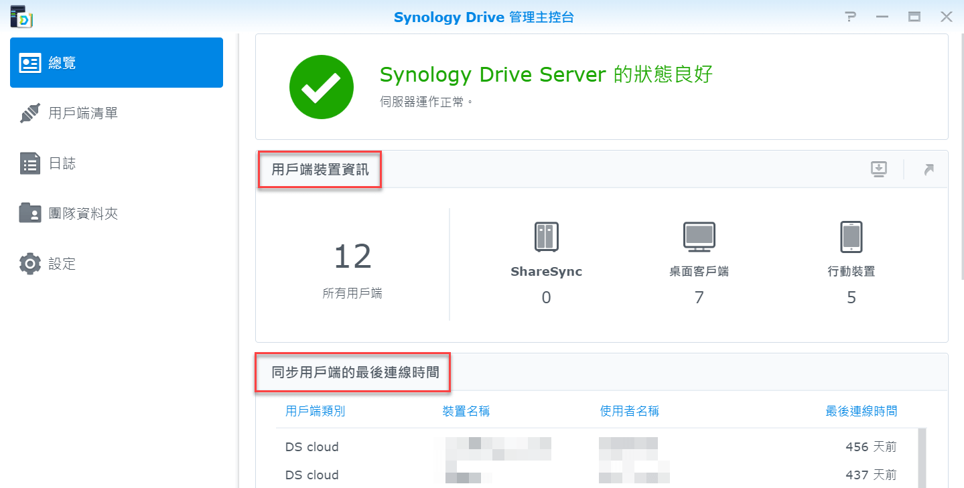Click the 用戶端裝置資訊 section title
The width and height of the screenshot is (964, 488).
point(320,169)
